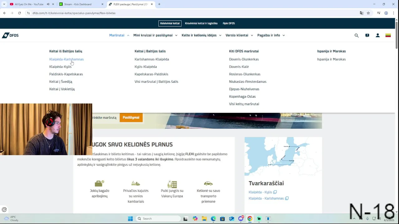Click the DFDS logo
Image resolution: width=399 pixels, height=224 pixels.
10,35
